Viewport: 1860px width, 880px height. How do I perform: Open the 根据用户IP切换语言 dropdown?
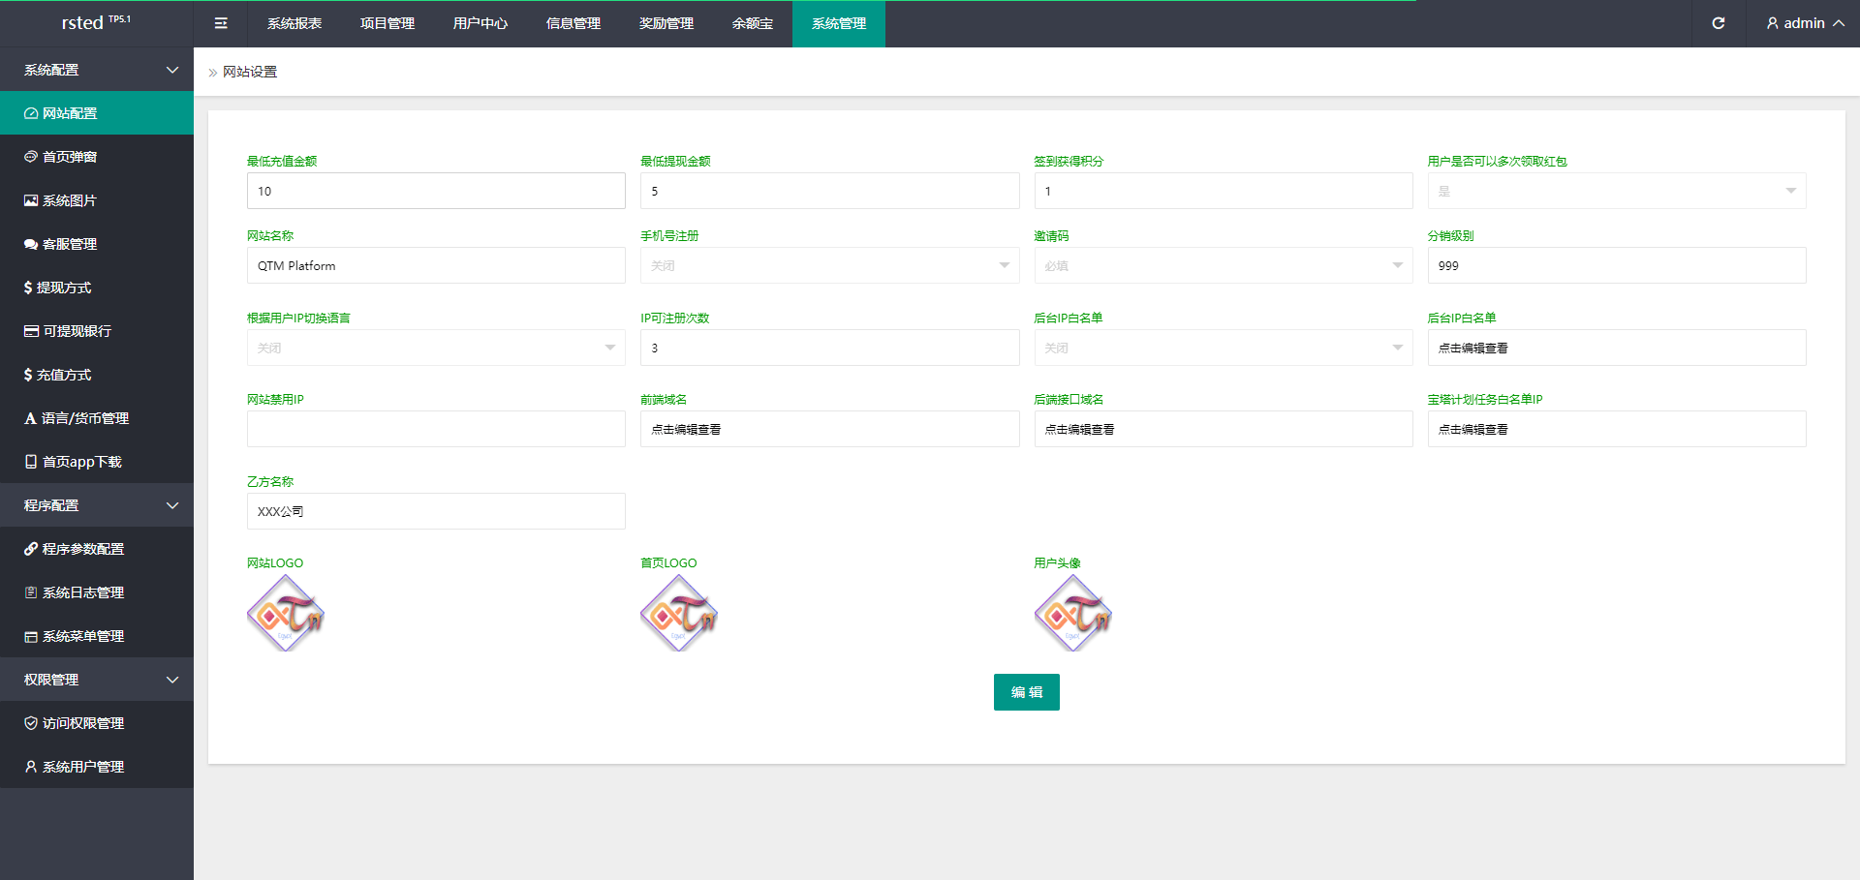tap(436, 348)
